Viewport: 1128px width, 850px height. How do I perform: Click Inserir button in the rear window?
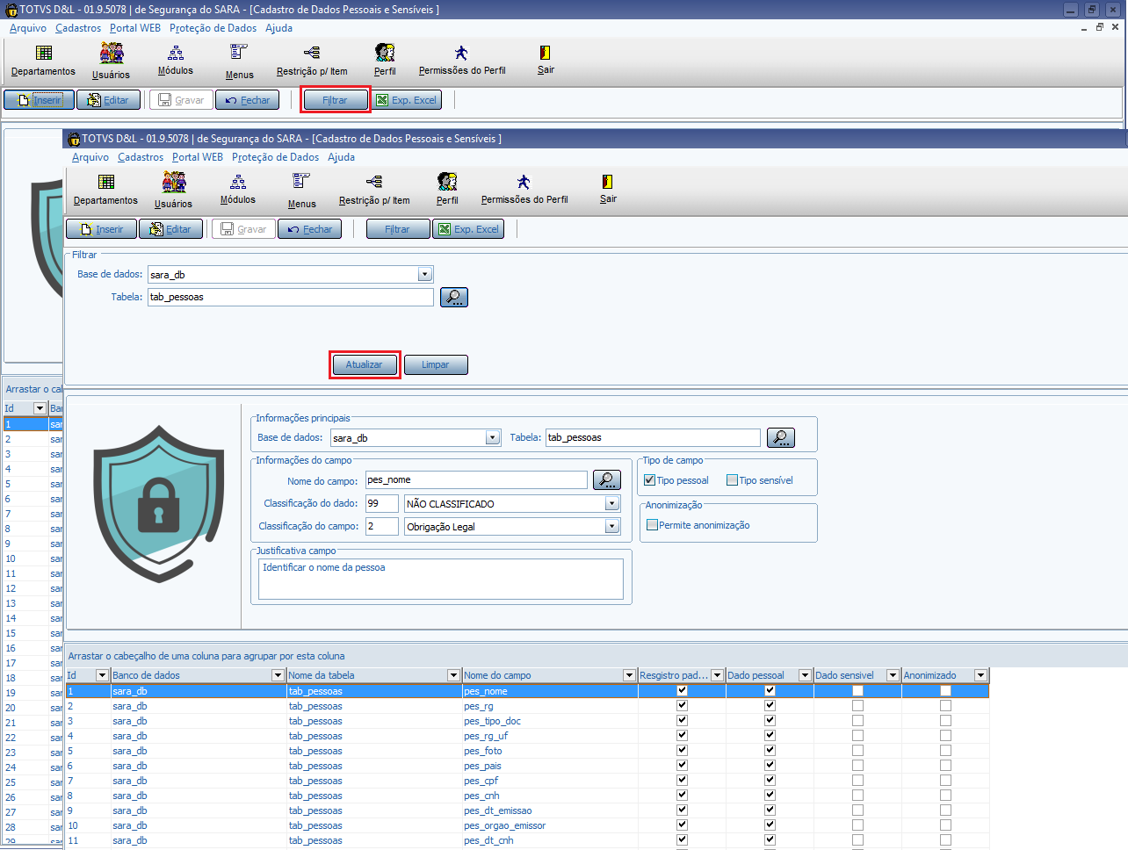coord(39,100)
